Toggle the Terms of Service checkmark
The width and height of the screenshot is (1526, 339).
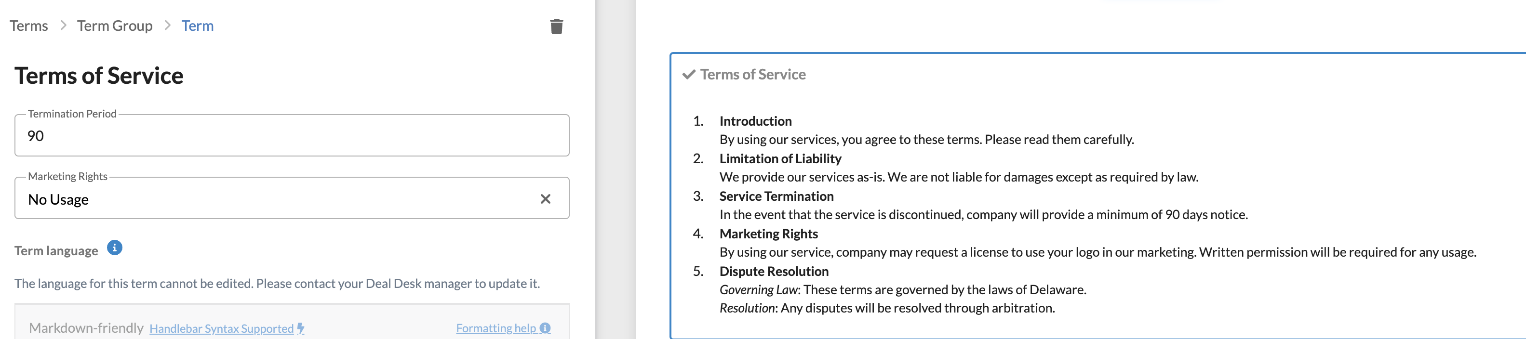coord(688,75)
